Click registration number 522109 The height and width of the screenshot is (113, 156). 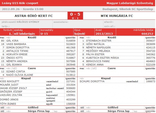click(x=151, y=64)
